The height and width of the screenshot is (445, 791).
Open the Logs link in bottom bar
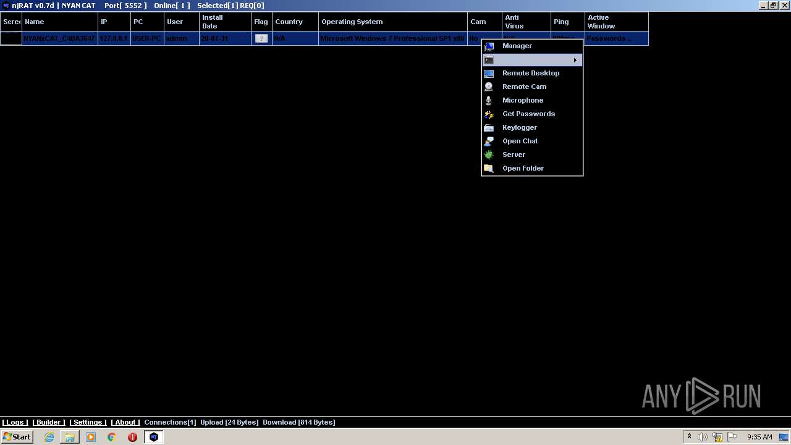15,422
